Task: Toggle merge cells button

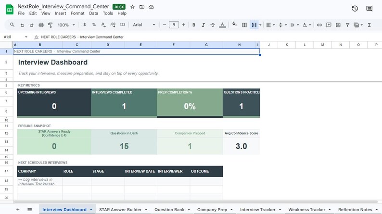Action: (x=254, y=25)
